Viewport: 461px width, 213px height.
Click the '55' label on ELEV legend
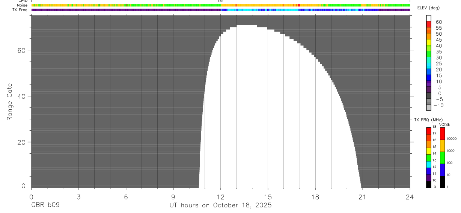[x=438, y=28]
